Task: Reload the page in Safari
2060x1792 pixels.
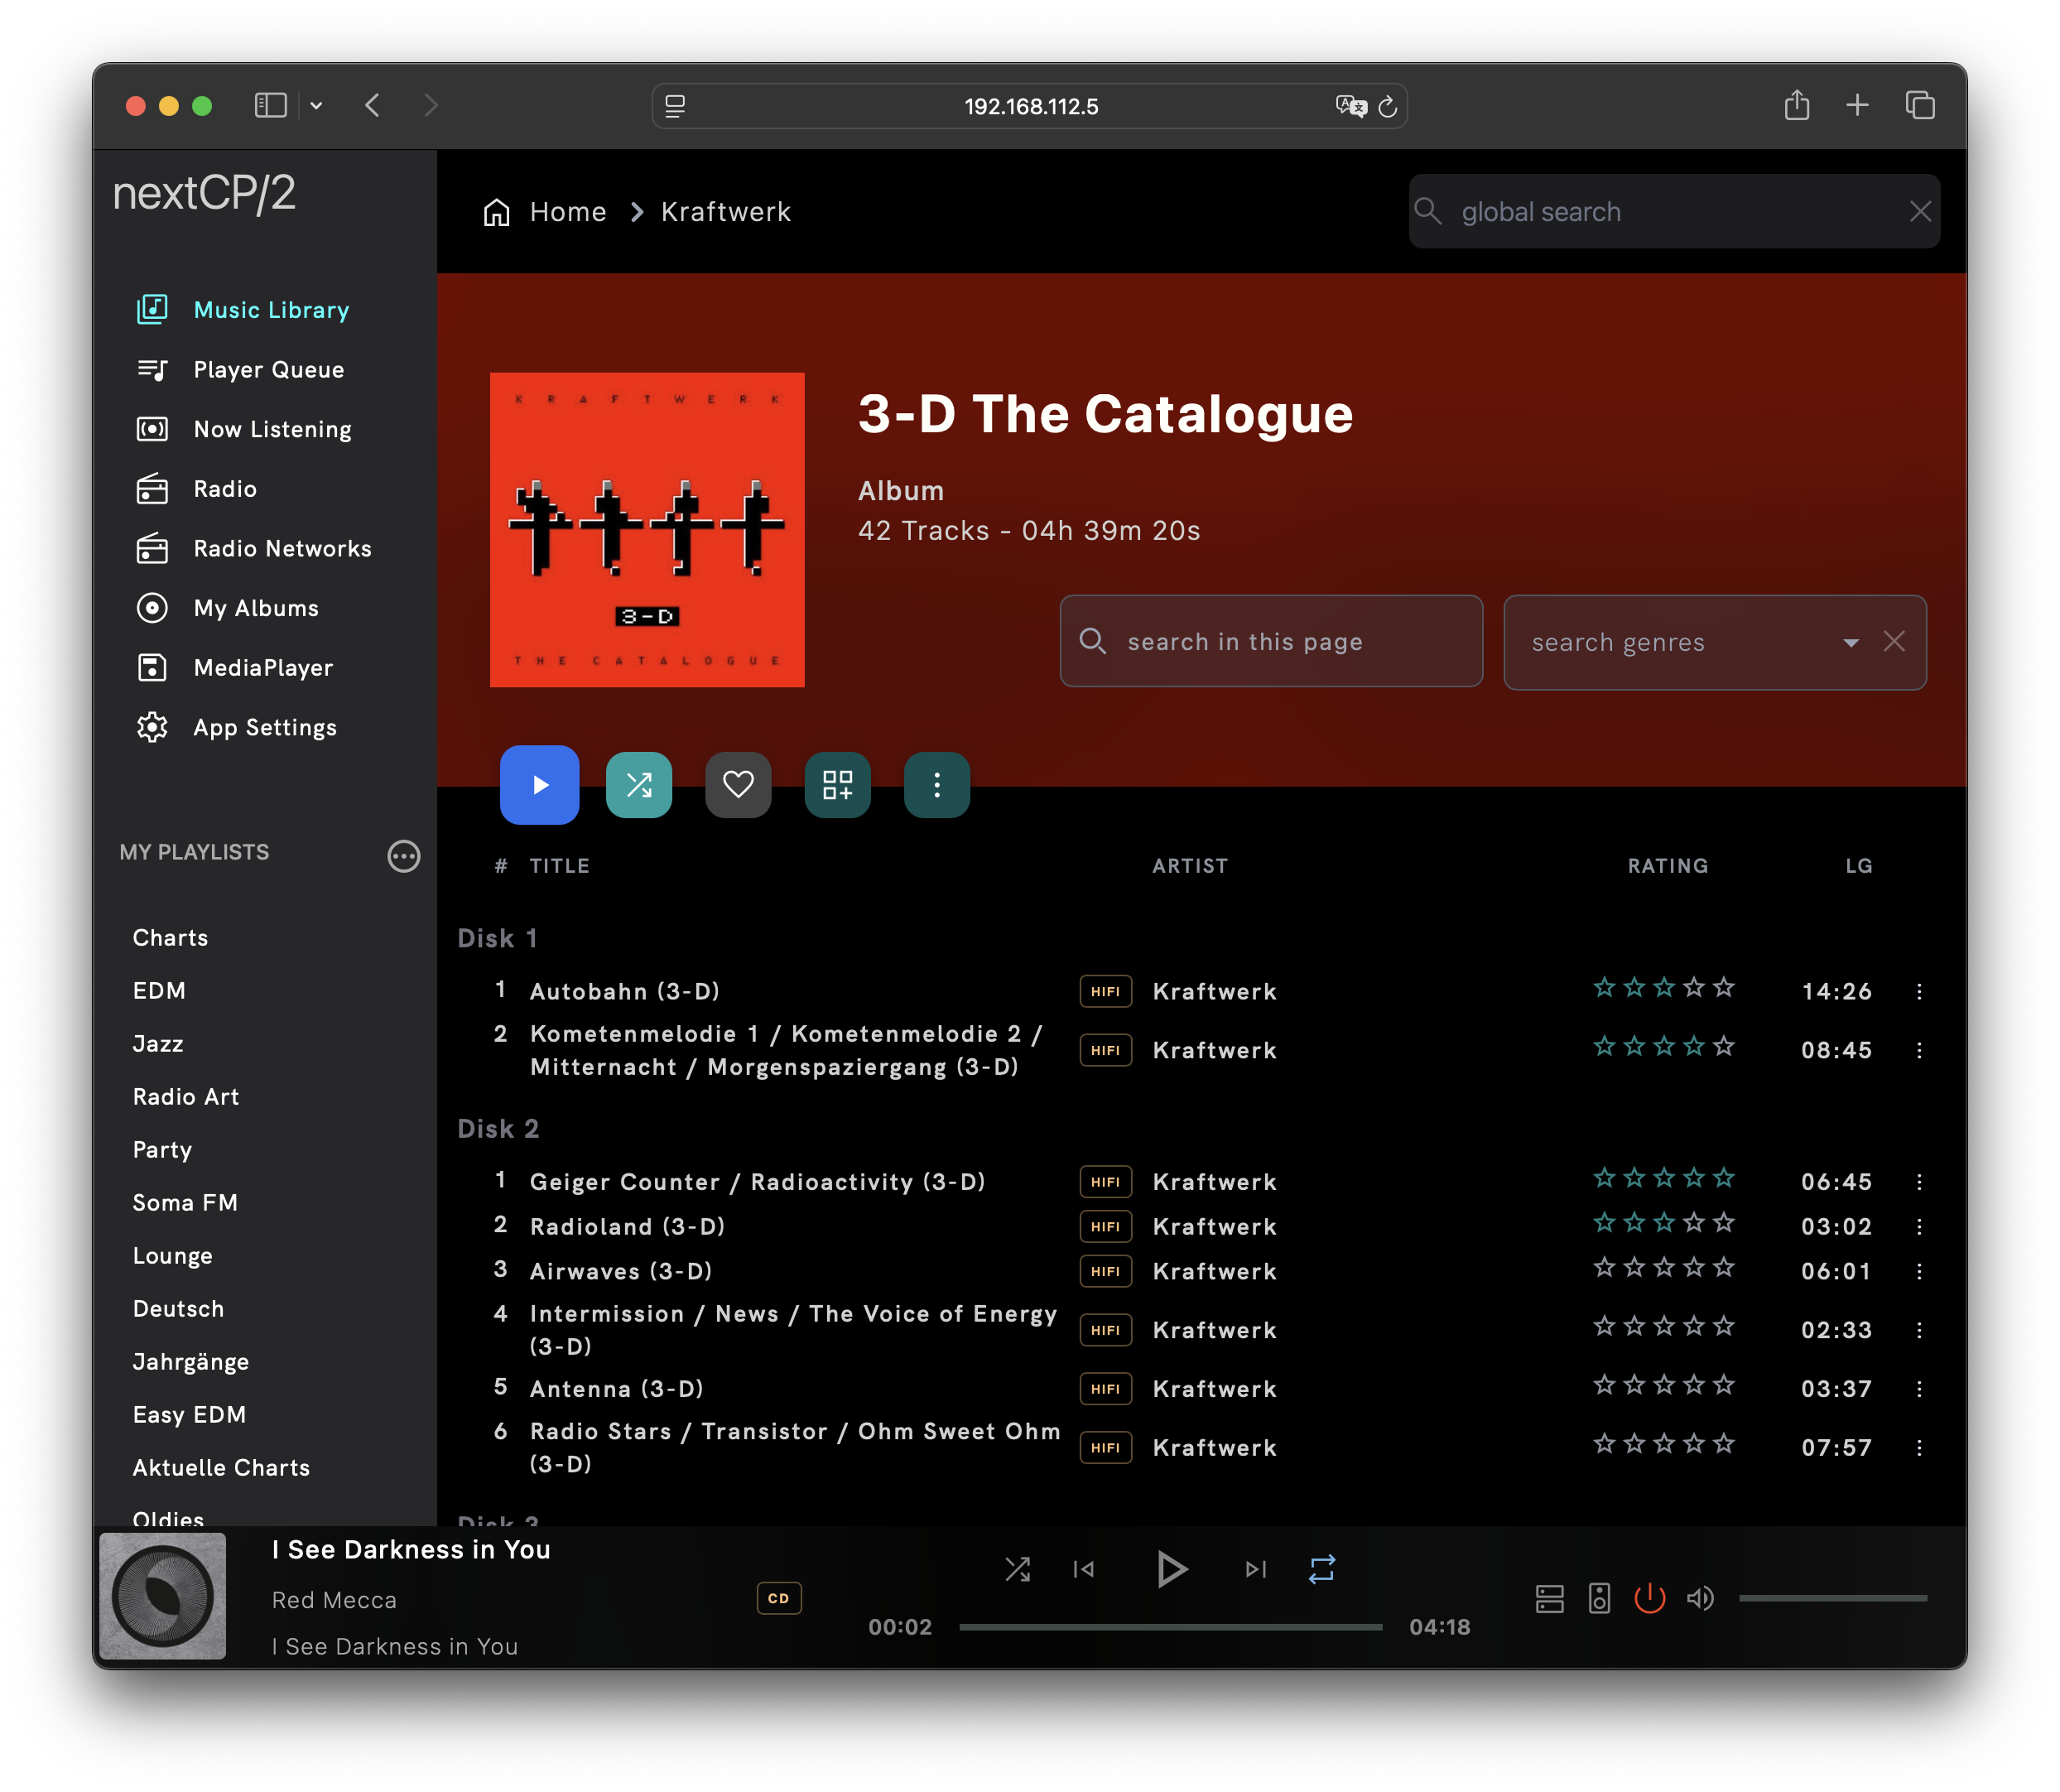Action: click(x=1387, y=106)
